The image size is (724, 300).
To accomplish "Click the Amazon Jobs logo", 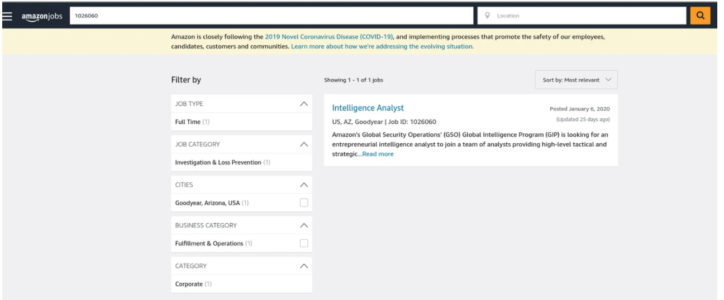I will tap(42, 16).
